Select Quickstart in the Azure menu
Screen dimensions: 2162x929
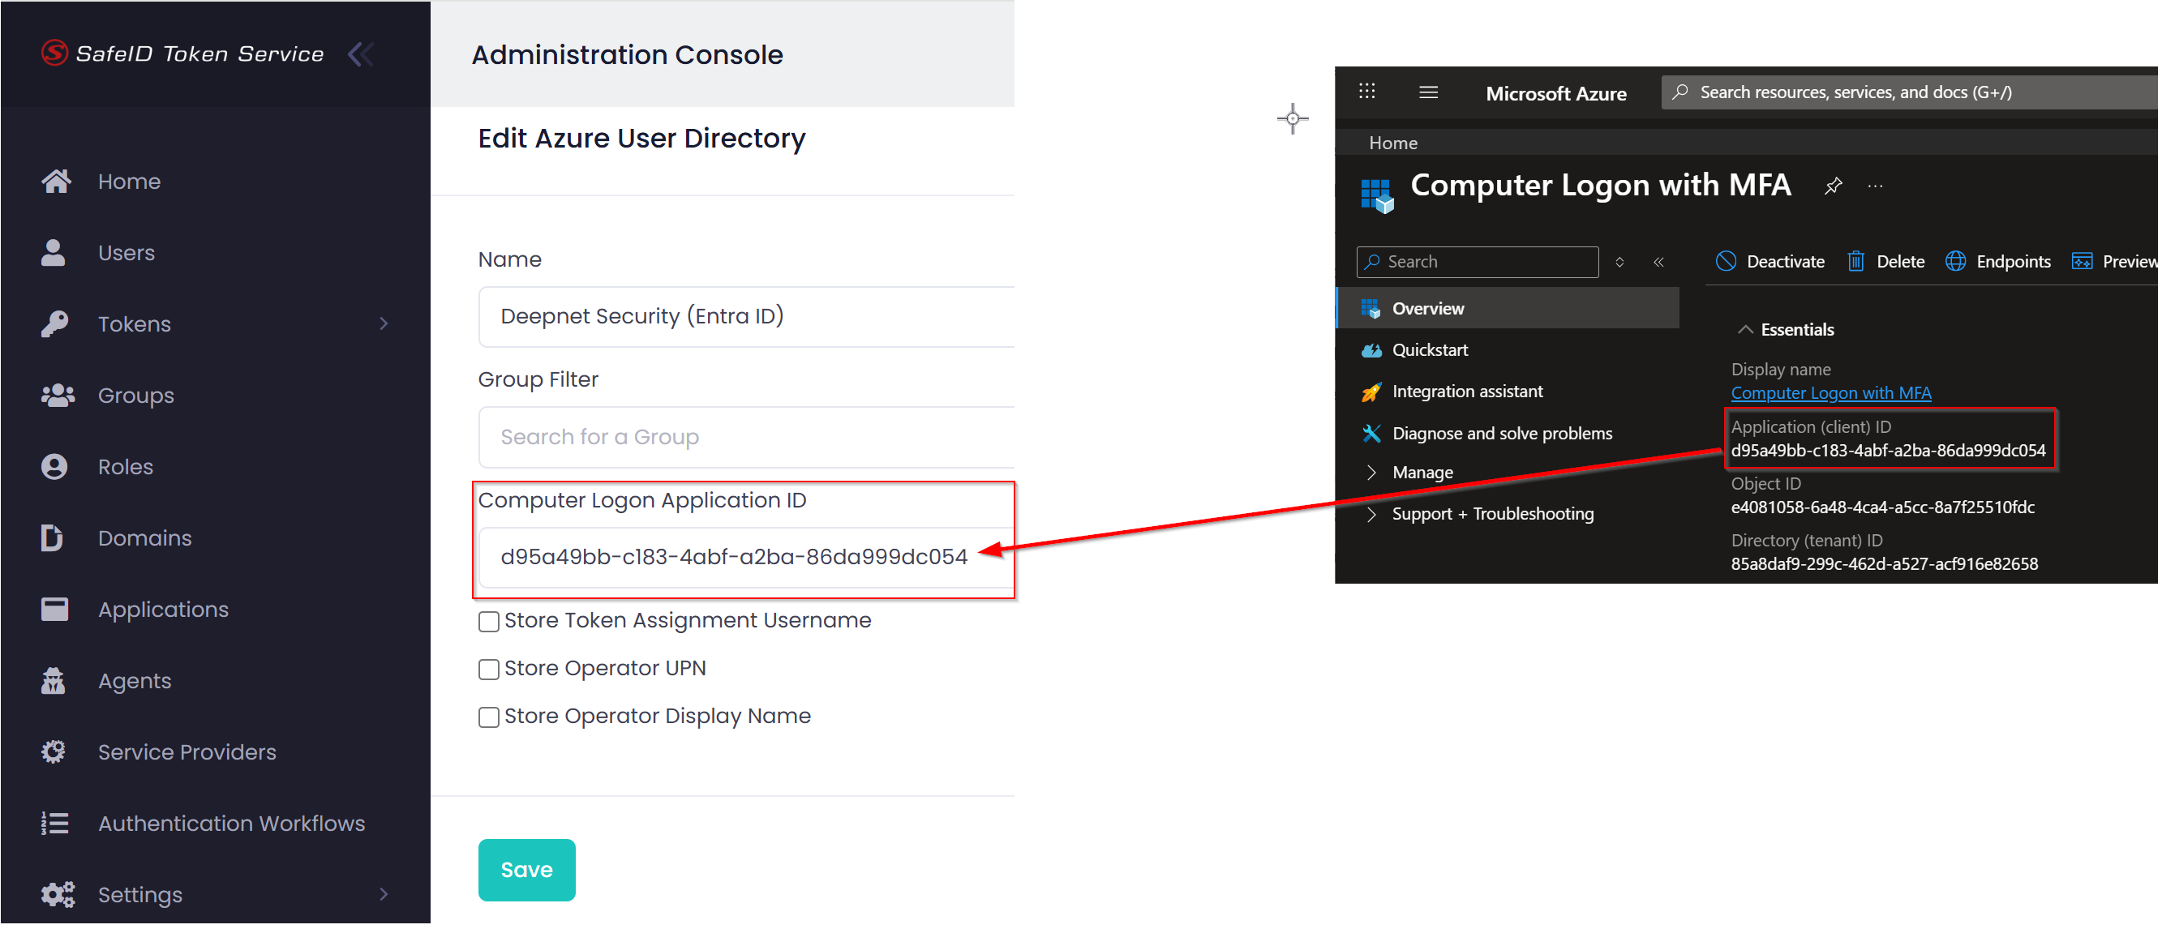[x=1431, y=351]
